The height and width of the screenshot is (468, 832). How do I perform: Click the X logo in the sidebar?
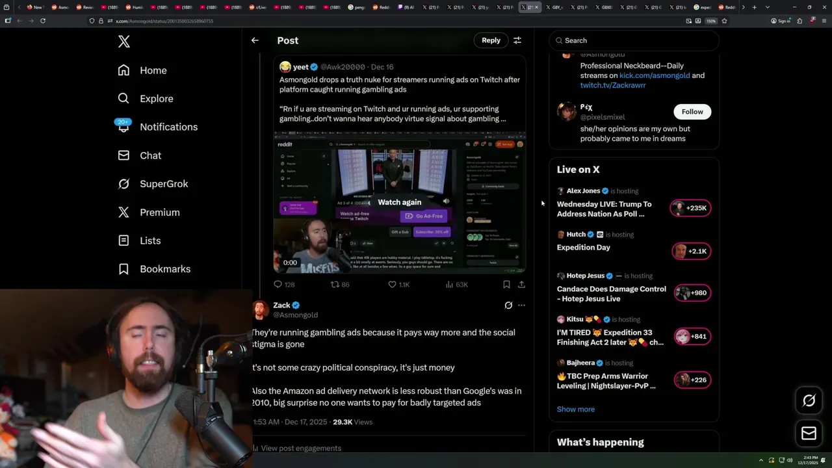[124, 42]
